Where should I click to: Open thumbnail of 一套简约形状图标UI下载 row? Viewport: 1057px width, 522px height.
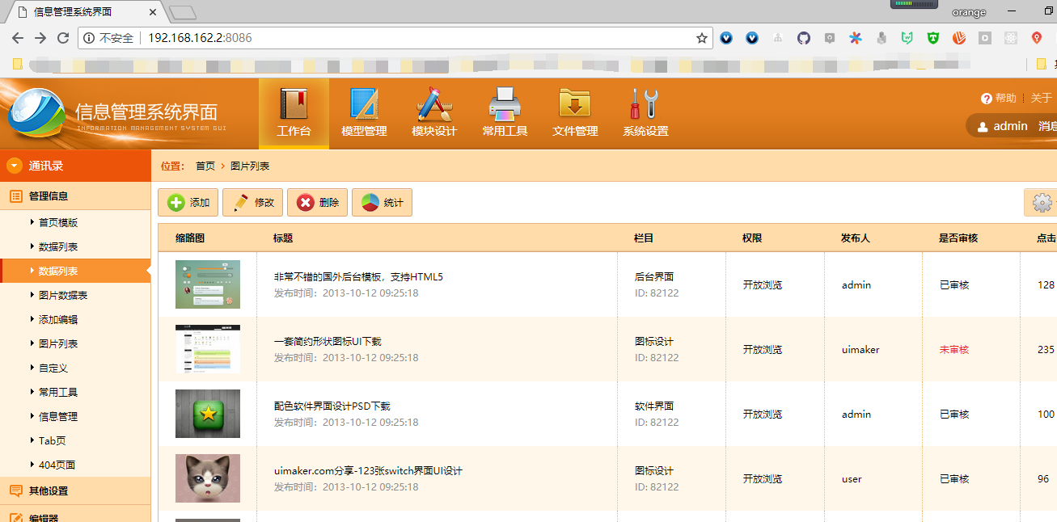click(208, 349)
